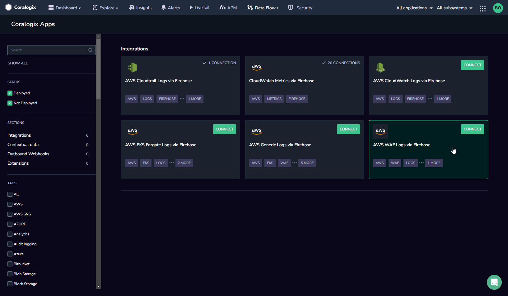Click the Data Flow icon

[x=250, y=7]
